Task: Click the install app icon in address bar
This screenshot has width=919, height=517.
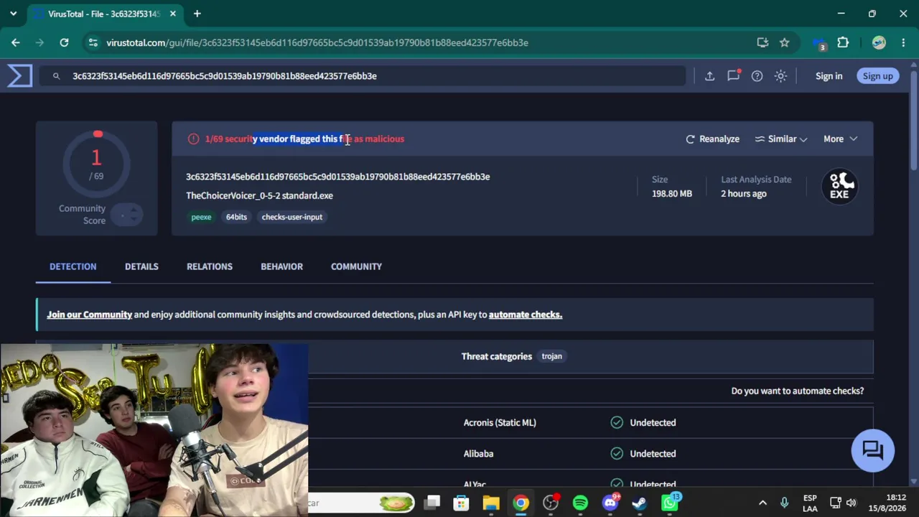Action: [762, 42]
